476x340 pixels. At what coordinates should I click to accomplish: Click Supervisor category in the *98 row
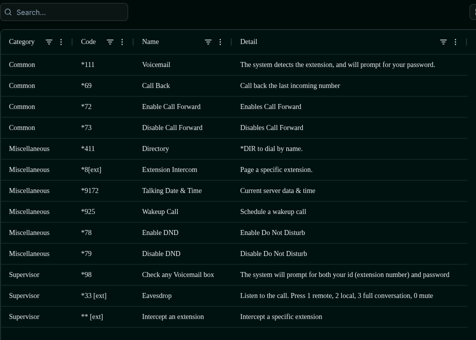[25, 274]
